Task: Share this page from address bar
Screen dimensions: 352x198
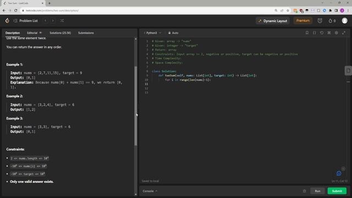Action: [282, 10]
